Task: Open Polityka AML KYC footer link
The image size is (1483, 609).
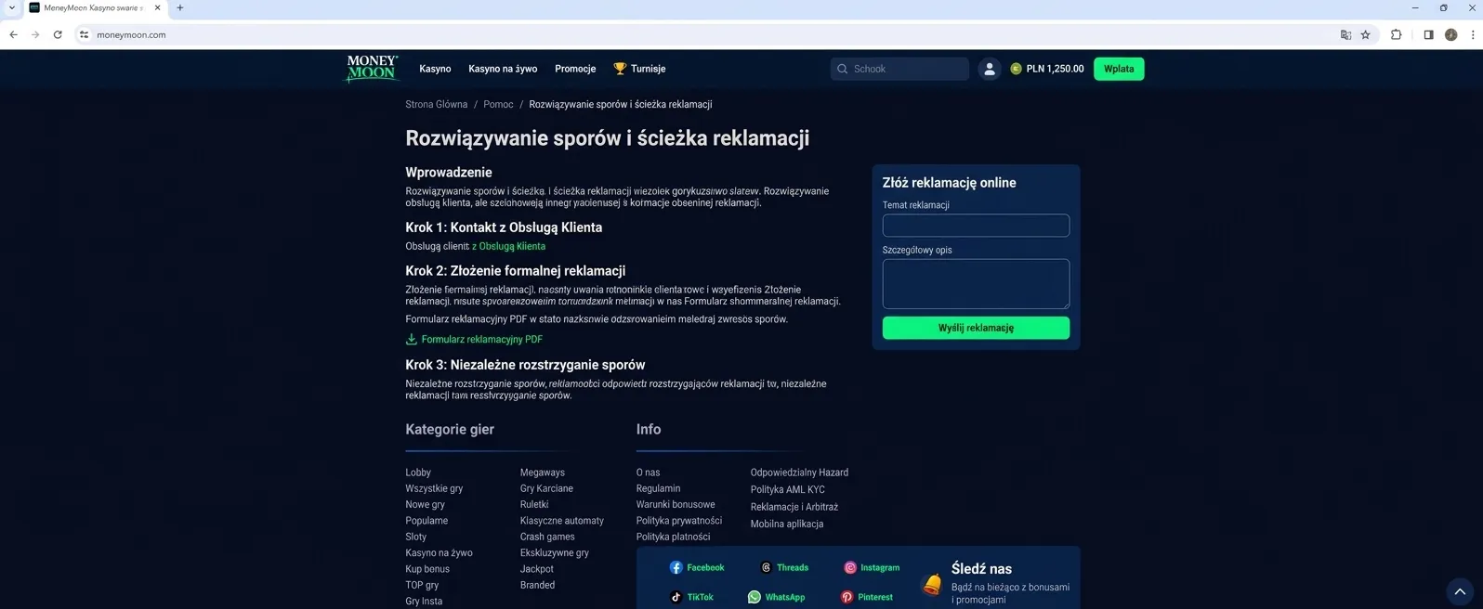Action: coord(788,489)
